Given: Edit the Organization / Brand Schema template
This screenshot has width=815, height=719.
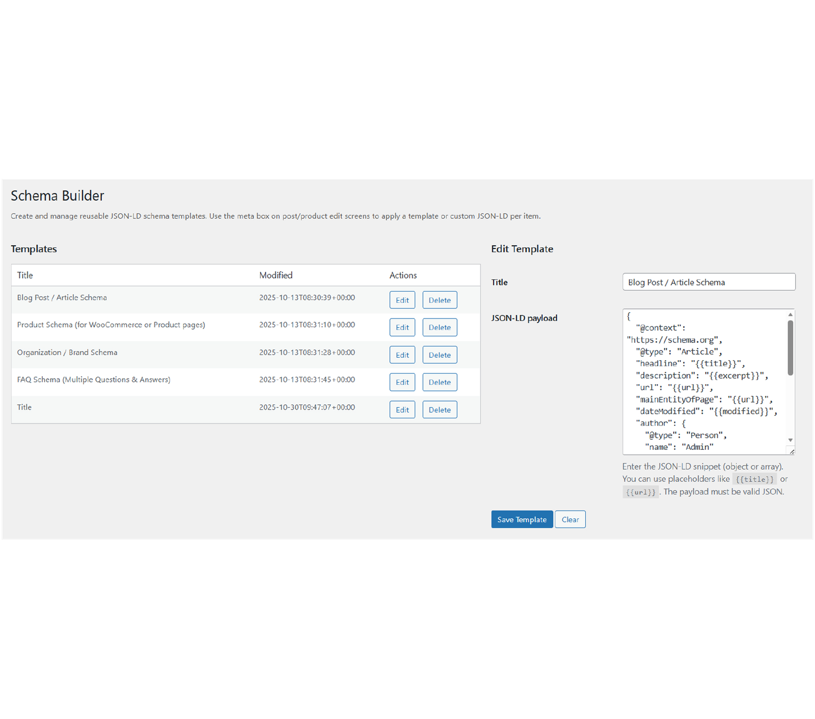Looking at the screenshot, I should pyautogui.click(x=402, y=355).
